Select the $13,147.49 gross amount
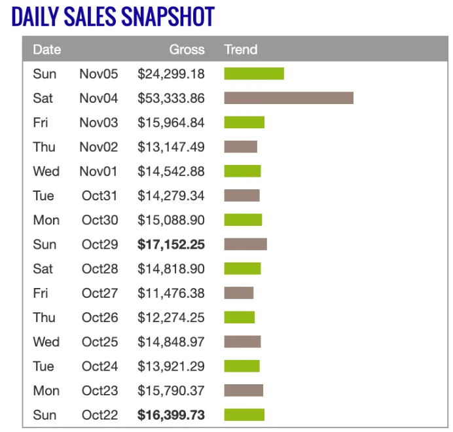The height and width of the screenshot is (432, 453). tap(171, 147)
